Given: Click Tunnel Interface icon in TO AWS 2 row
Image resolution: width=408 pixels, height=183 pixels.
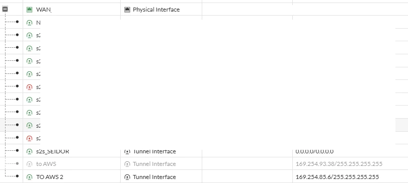Looking at the screenshot, I should pyautogui.click(x=127, y=177).
